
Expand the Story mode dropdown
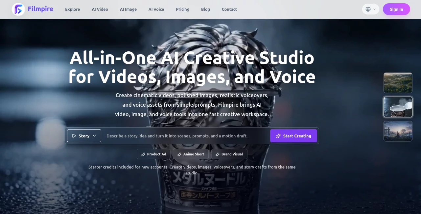pyautogui.click(x=84, y=136)
